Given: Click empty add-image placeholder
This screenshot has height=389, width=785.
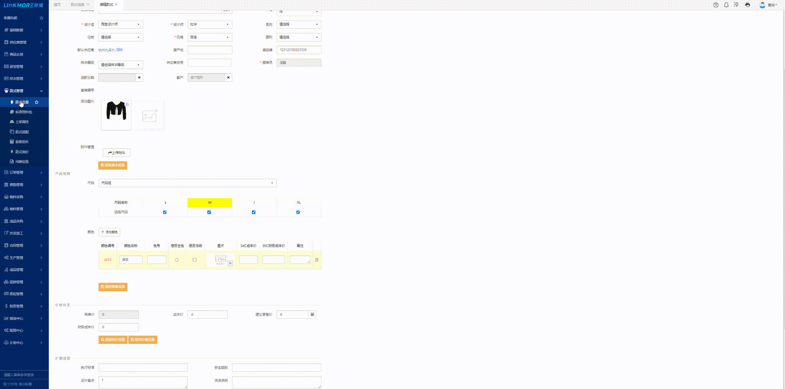Looking at the screenshot, I should [149, 115].
